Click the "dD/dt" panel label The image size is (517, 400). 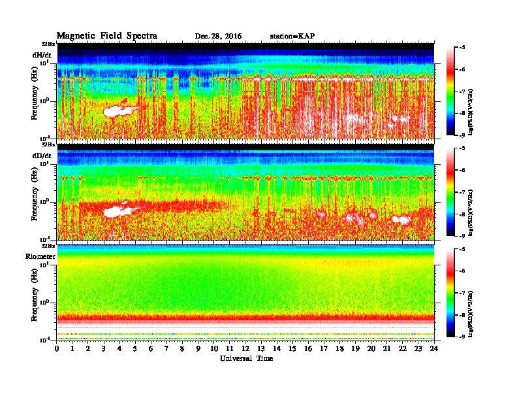[x=42, y=156]
